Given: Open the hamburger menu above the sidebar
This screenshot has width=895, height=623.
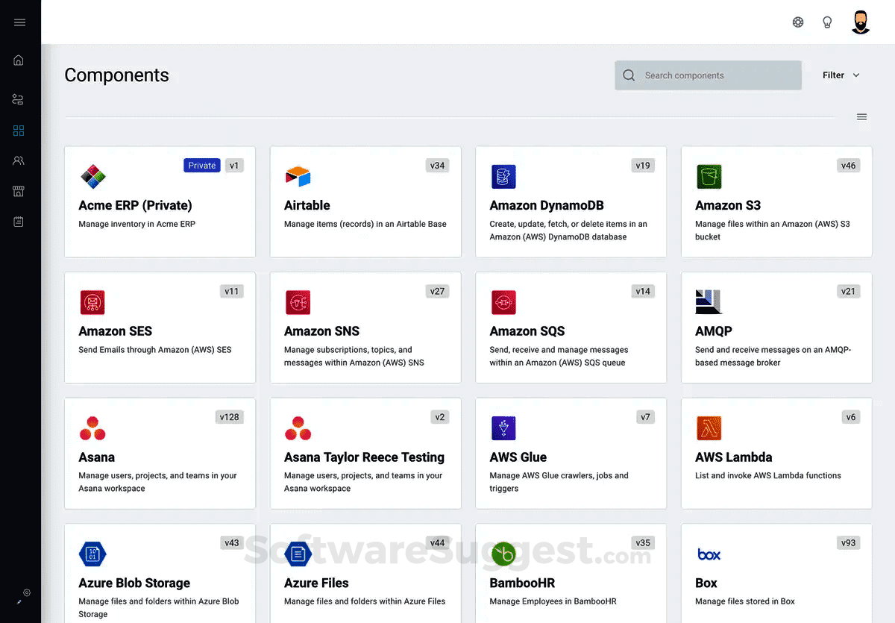Looking at the screenshot, I should [19, 22].
